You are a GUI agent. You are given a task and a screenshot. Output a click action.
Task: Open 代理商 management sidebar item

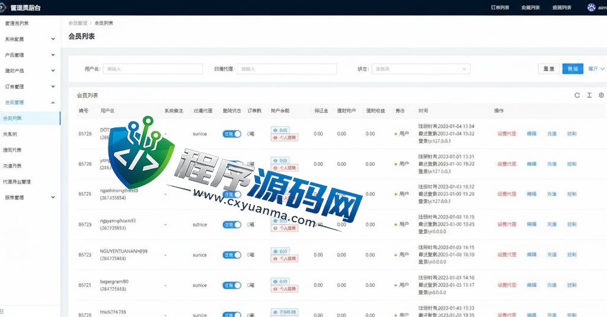pyautogui.click(x=17, y=181)
